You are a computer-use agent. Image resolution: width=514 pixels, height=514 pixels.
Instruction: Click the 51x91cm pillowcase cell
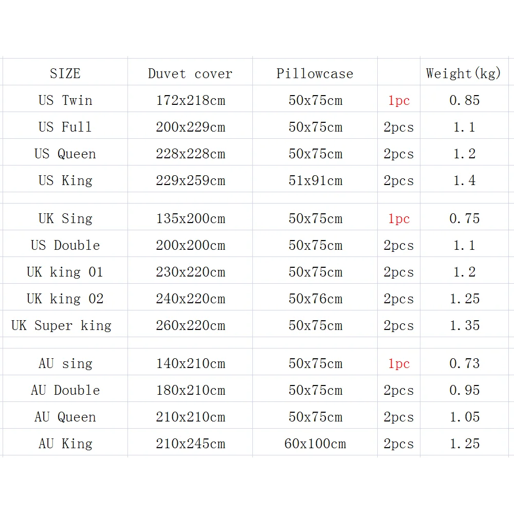click(315, 180)
